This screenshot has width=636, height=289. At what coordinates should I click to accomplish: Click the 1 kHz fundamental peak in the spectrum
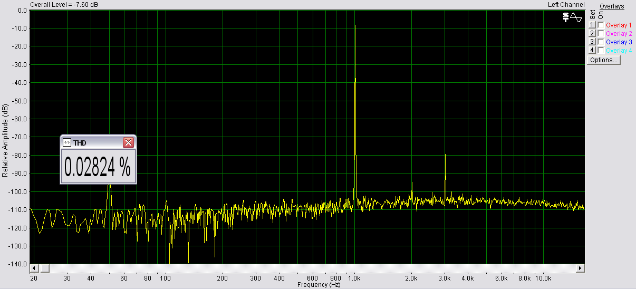pyautogui.click(x=355, y=26)
